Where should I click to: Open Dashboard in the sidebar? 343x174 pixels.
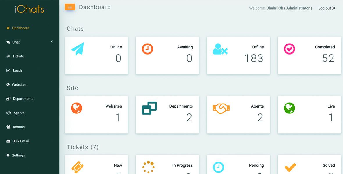pos(20,28)
